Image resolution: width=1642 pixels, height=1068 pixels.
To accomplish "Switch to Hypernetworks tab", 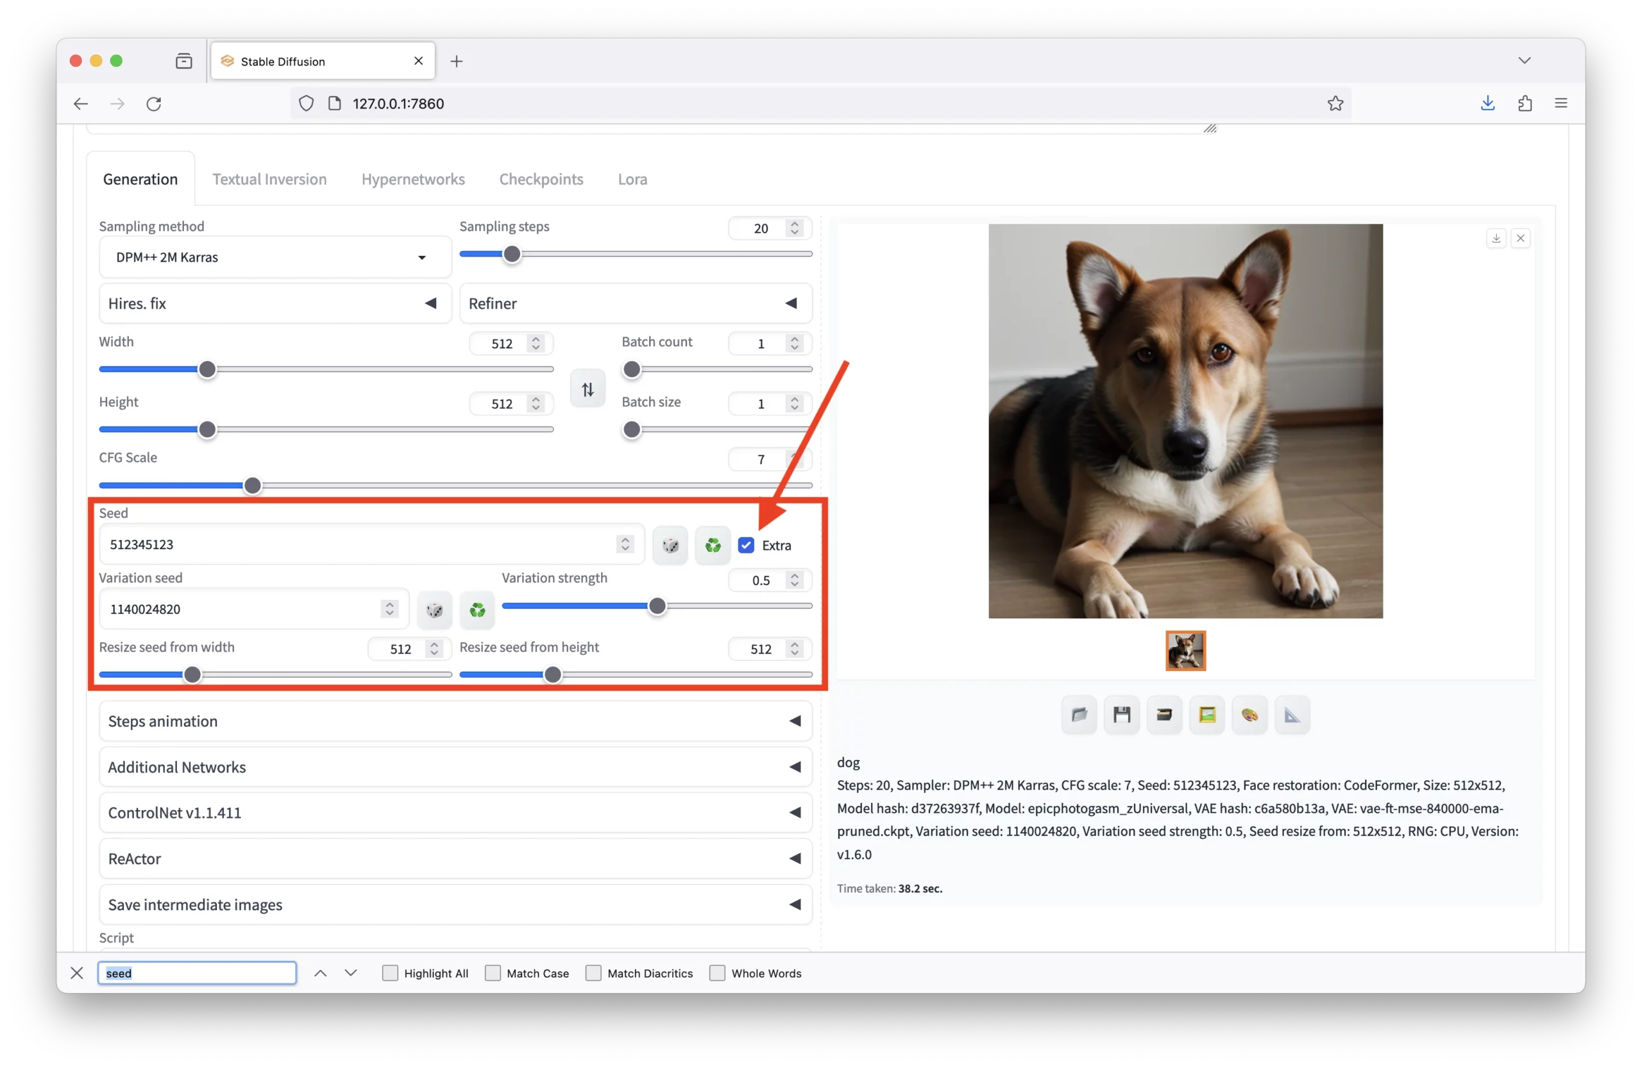I will (x=412, y=180).
